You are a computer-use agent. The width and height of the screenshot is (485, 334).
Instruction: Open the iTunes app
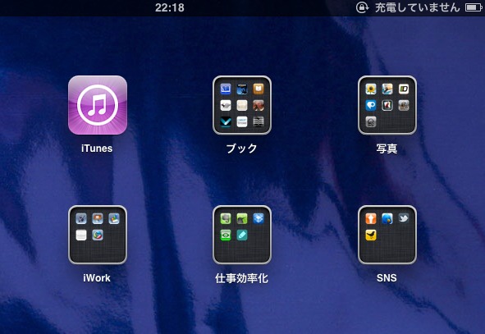click(x=98, y=105)
